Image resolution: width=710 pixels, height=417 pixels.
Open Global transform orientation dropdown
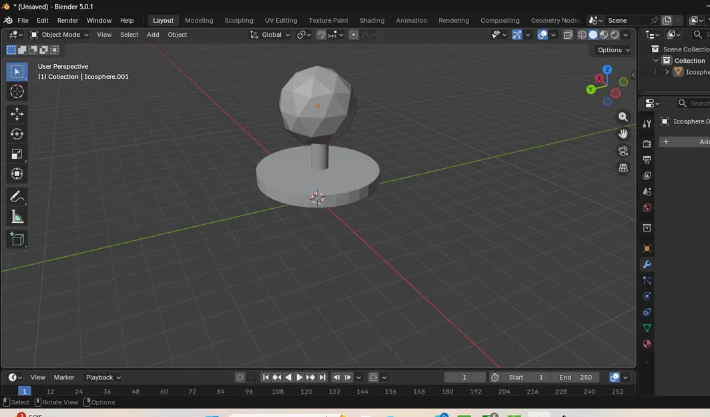271,35
